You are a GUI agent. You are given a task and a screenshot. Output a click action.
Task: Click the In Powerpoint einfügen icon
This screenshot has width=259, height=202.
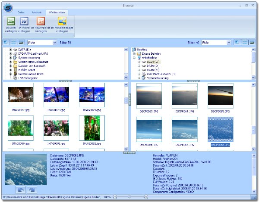41,21
